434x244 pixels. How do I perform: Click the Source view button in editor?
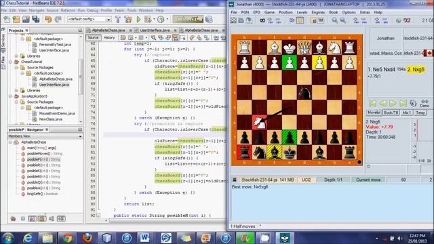[93, 38]
